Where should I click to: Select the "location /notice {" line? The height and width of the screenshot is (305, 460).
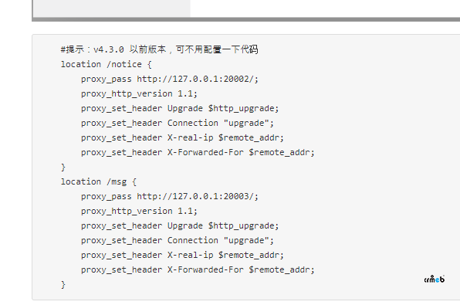(x=107, y=64)
